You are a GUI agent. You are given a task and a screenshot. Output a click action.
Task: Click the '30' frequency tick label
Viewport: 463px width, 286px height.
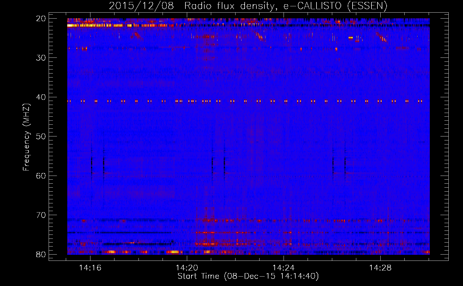[41, 58]
